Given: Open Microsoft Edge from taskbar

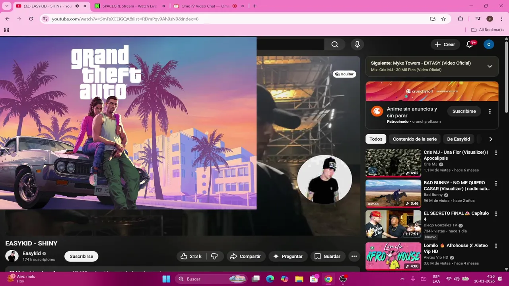Looking at the screenshot, I should [270, 279].
